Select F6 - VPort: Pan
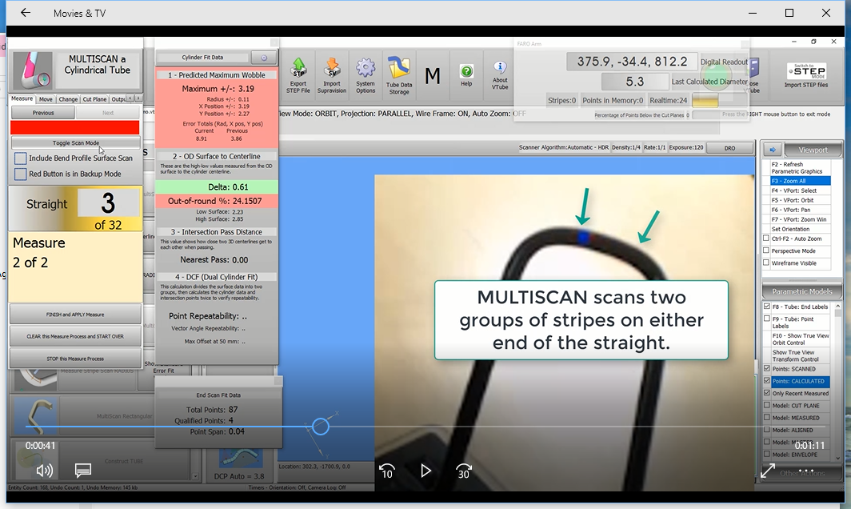 click(x=801, y=210)
